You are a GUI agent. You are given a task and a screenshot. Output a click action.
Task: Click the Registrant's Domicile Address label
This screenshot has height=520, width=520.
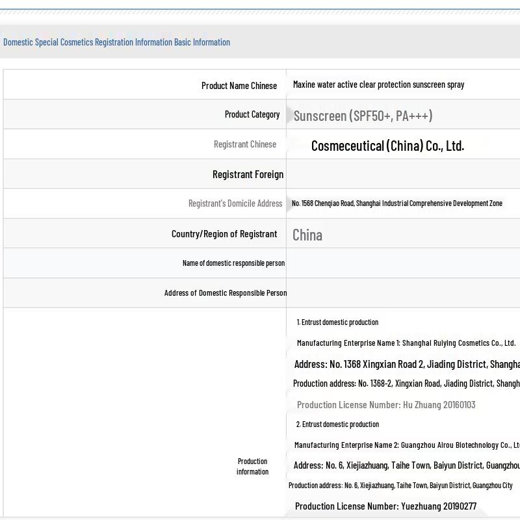point(235,203)
